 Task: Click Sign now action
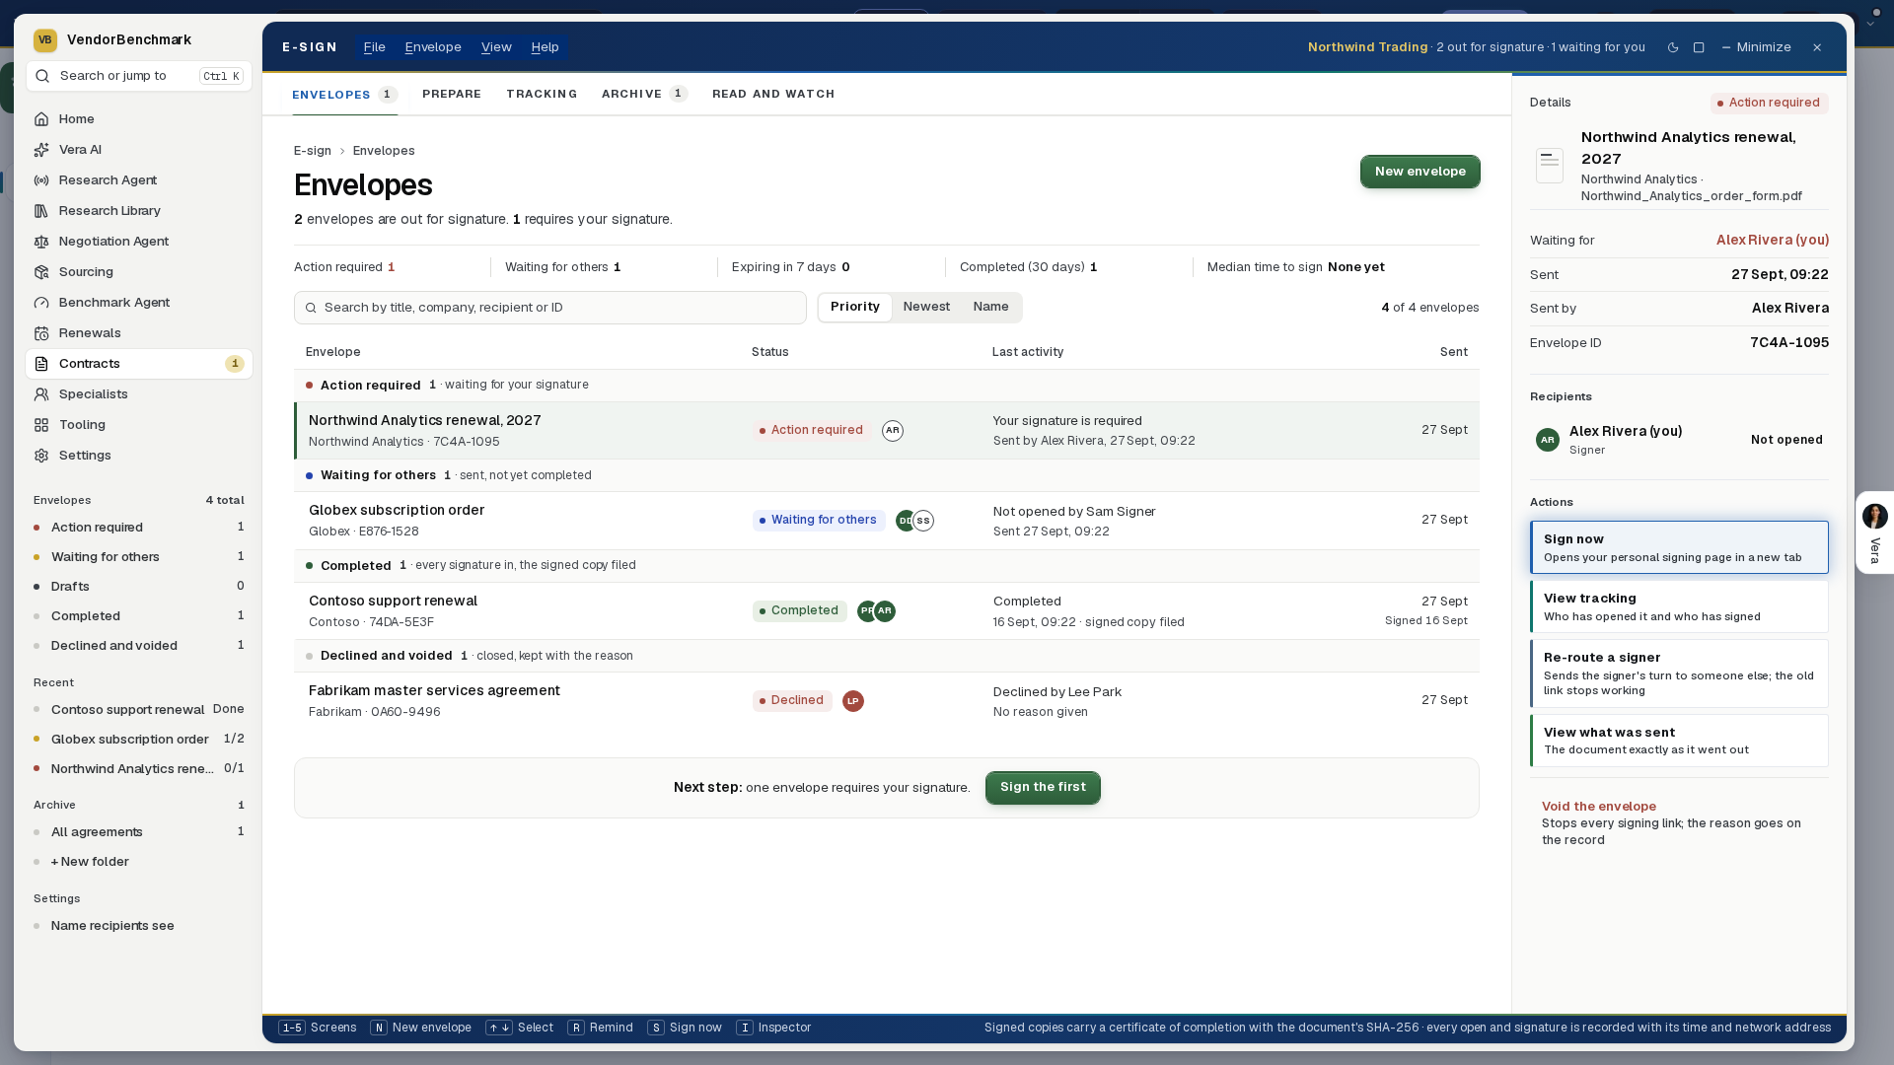pos(1679,547)
